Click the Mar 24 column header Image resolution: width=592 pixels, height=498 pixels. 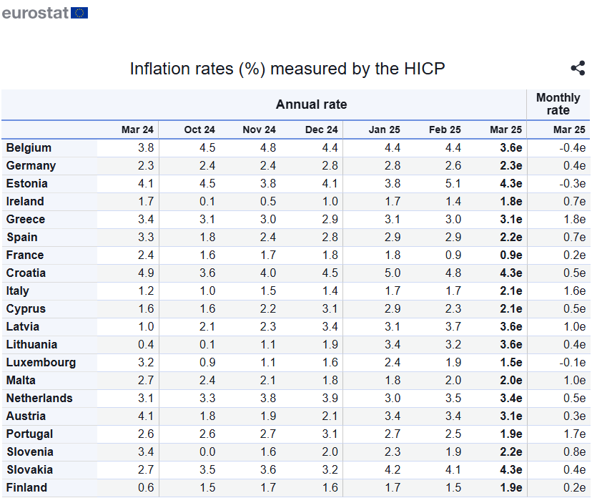pos(137,130)
